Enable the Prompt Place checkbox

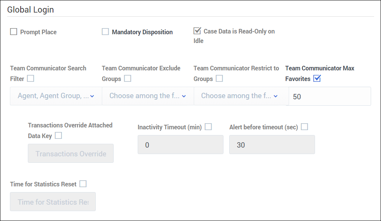14,32
